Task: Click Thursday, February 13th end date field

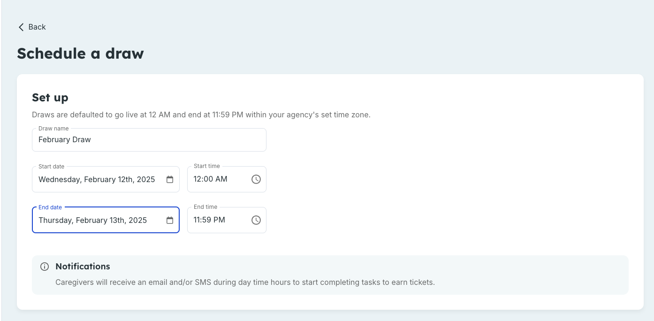Action: [x=106, y=220]
